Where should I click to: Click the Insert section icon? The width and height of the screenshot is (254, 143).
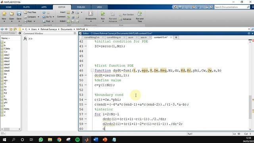pyautogui.click(x=68, y=12)
